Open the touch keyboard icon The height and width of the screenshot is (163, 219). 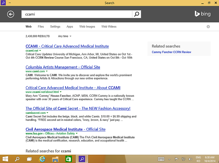(161, 159)
